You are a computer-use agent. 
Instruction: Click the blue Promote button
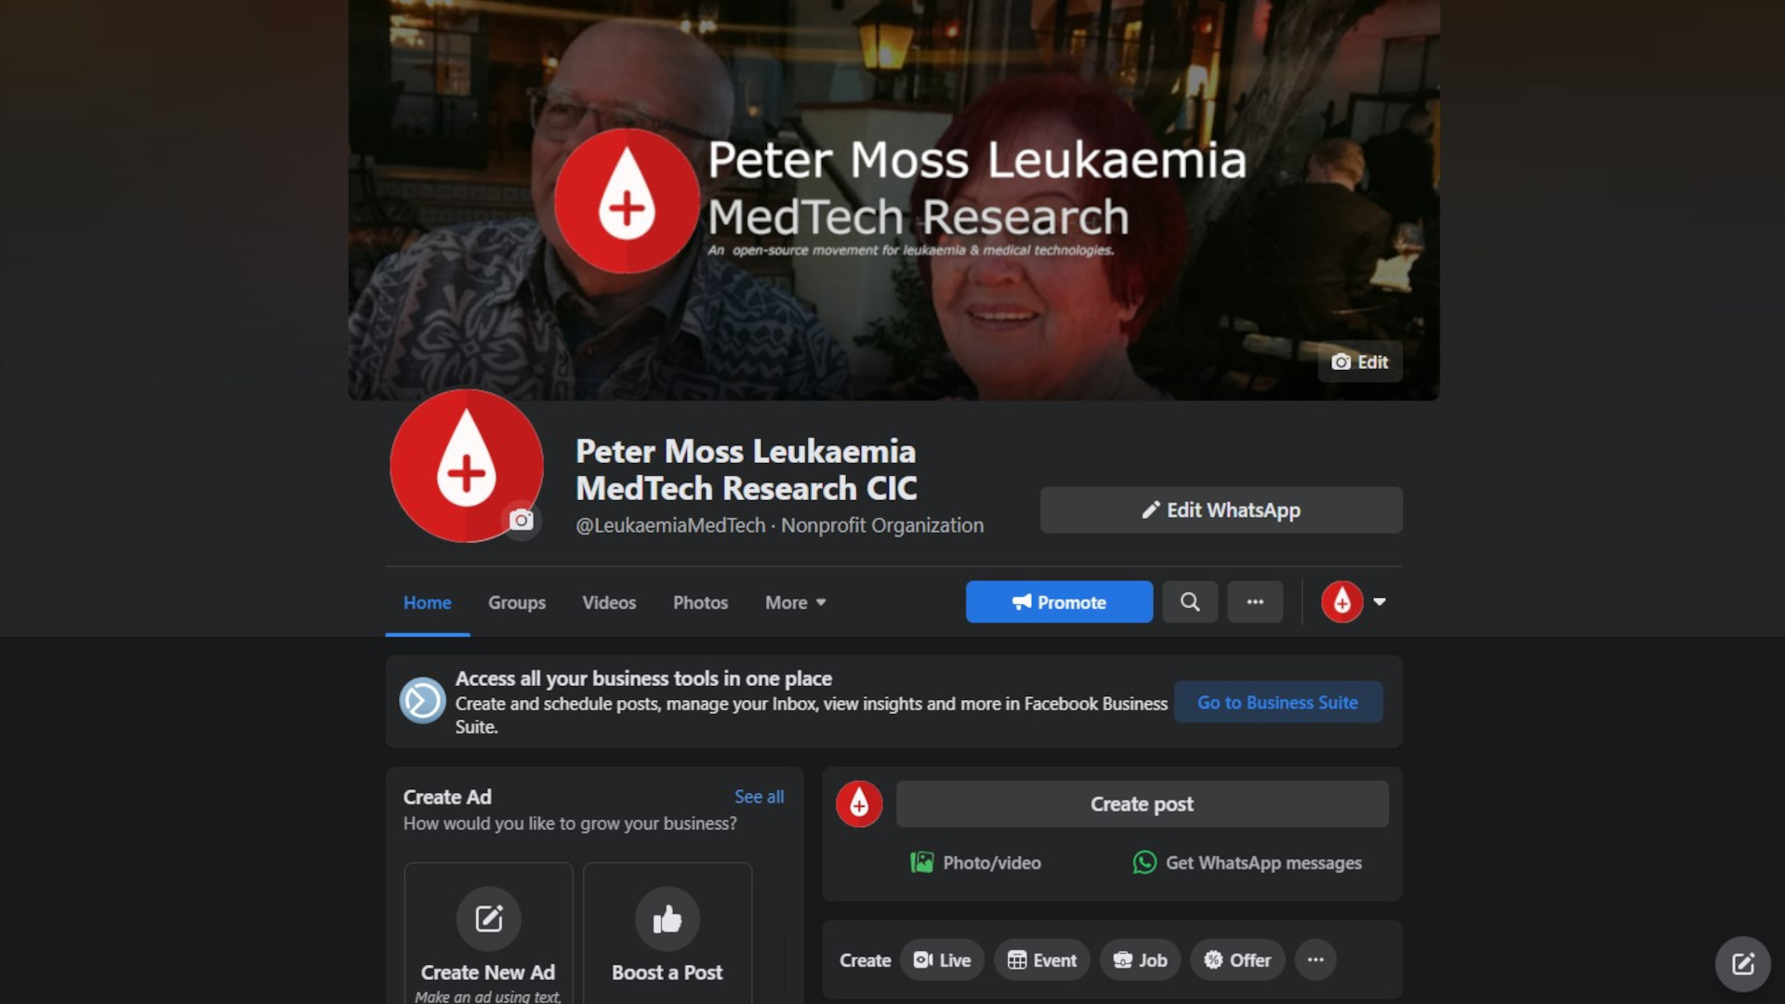[x=1059, y=601]
